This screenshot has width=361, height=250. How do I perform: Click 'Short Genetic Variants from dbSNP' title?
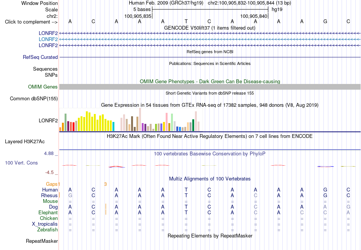(x=210, y=93)
